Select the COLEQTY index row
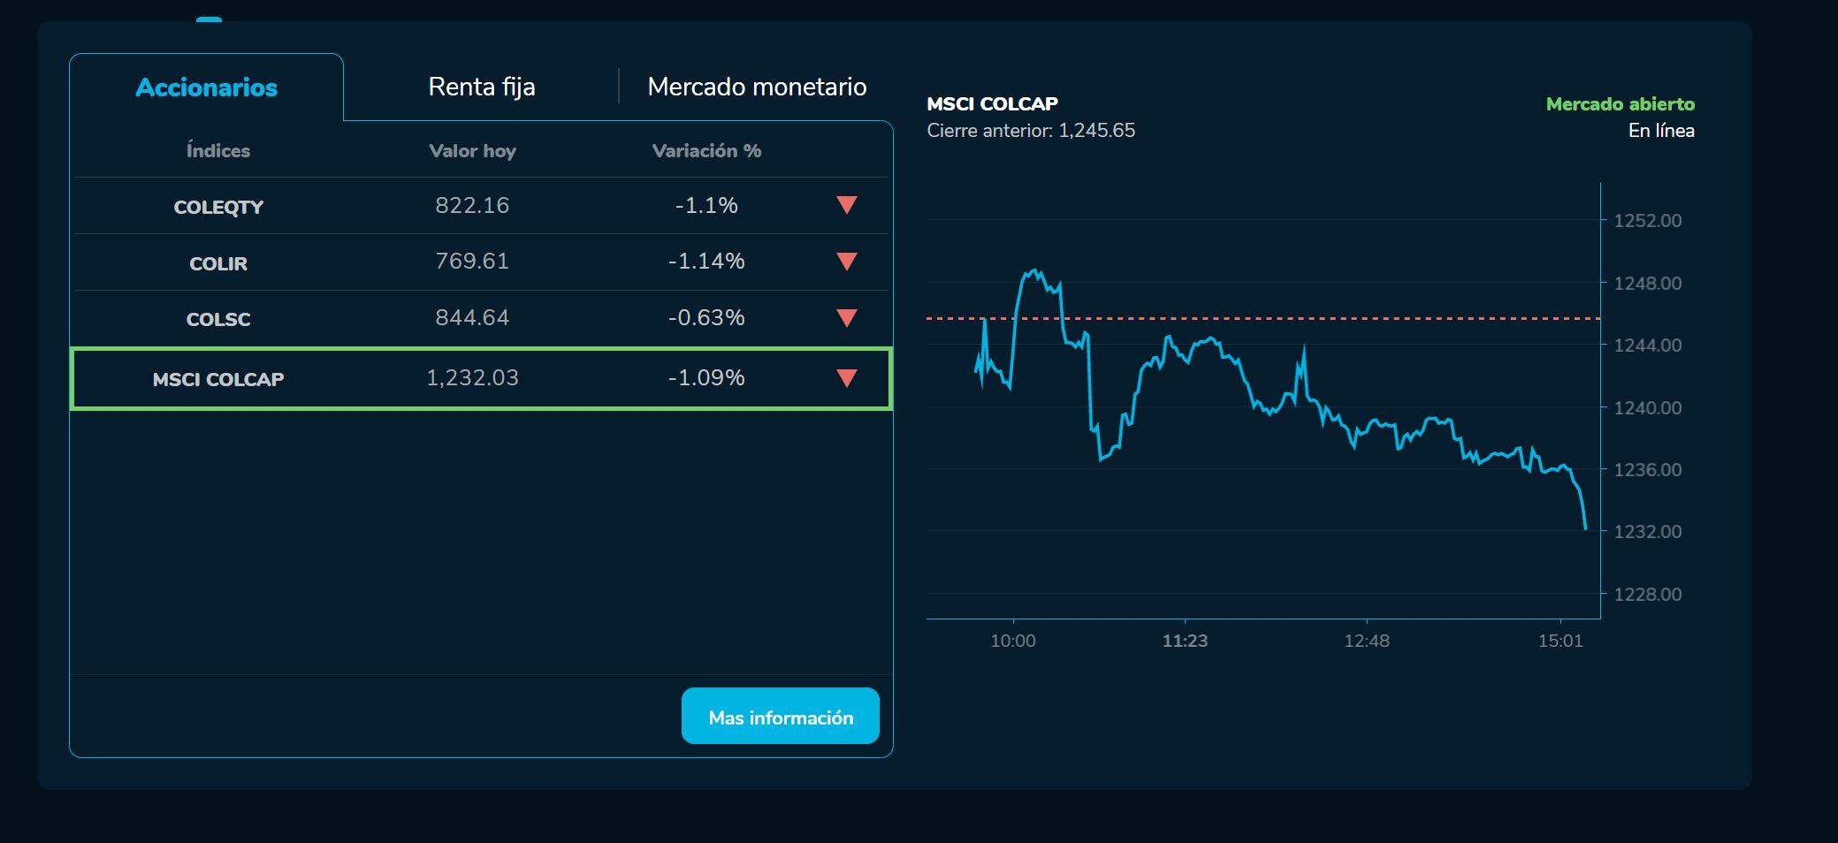 tap(482, 205)
